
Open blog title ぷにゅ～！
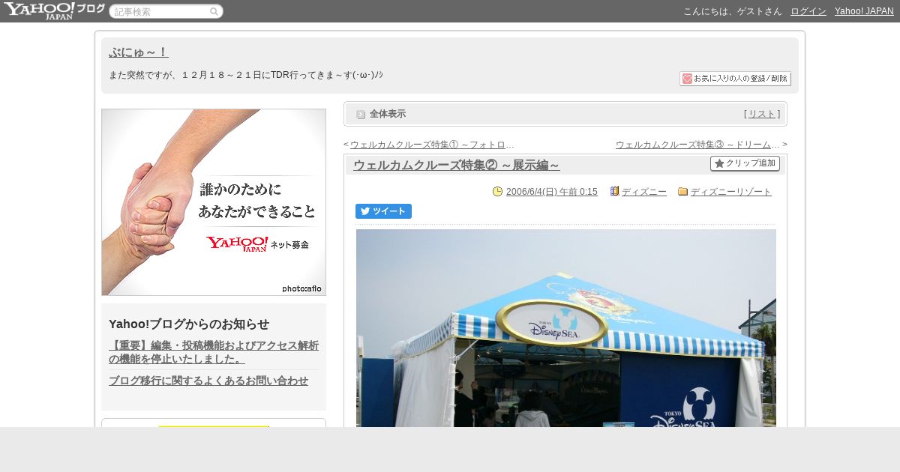[x=138, y=52]
